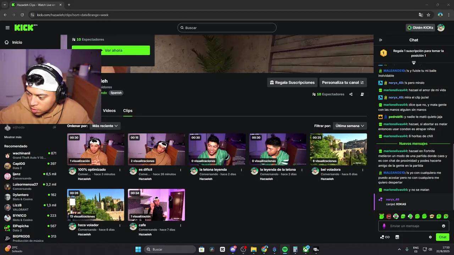Show hidden system tray icons
Image resolution: width=454 pixels, height=255 pixels.
tap(399, 249)
